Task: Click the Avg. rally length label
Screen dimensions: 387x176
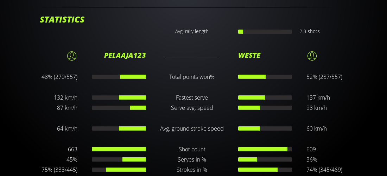Action: pyautogui.click(x=192, y=31)
